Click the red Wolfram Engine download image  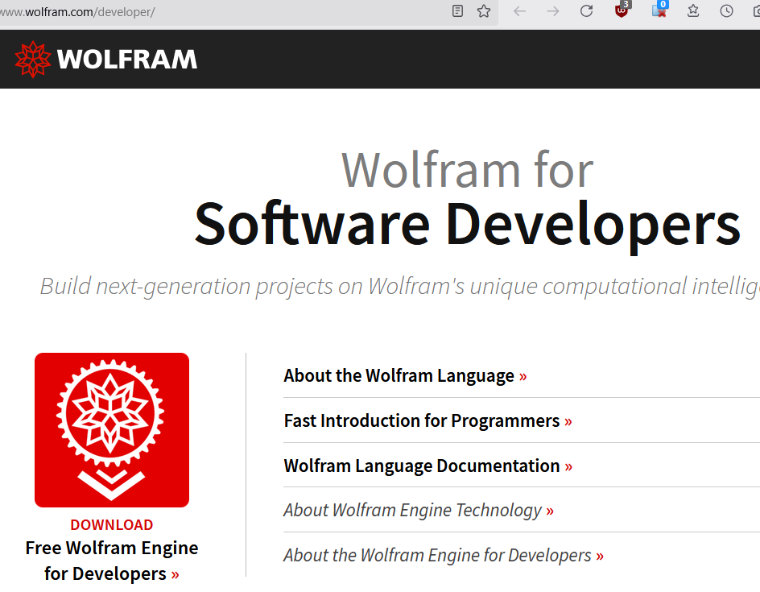pos(111,430)
